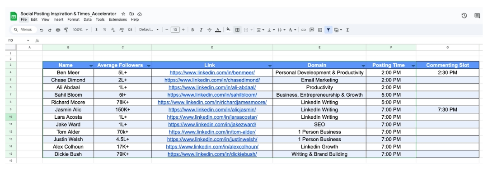Print the spreadsheet with the printer icon
The height and width of the screenshot is (171, 488).
pos(58,30)
